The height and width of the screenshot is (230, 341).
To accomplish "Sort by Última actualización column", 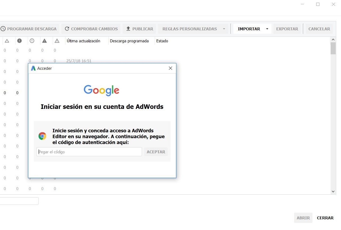I will pyautogui.click(x=84, y=41).
